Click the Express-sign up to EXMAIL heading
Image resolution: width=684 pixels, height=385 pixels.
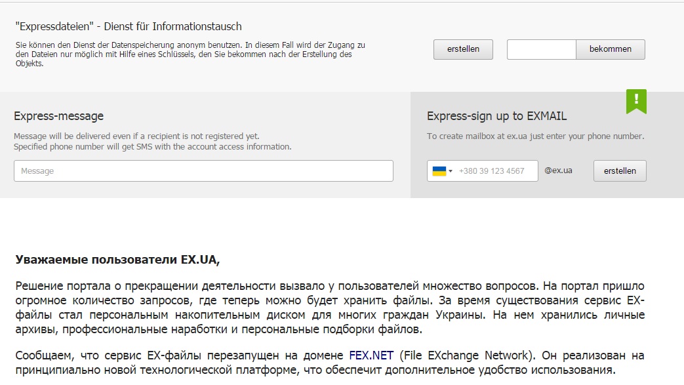496,116
